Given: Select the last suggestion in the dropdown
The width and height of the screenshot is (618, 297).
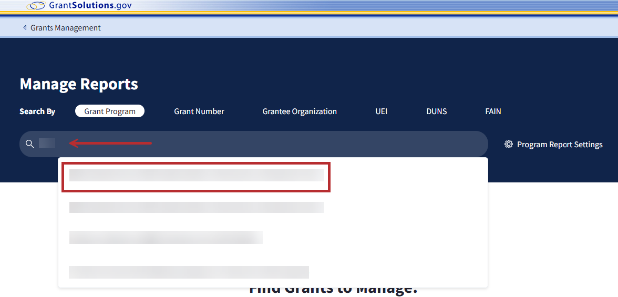Looking at the screenshot, I should pyautogui.click(x=189, y=272).
